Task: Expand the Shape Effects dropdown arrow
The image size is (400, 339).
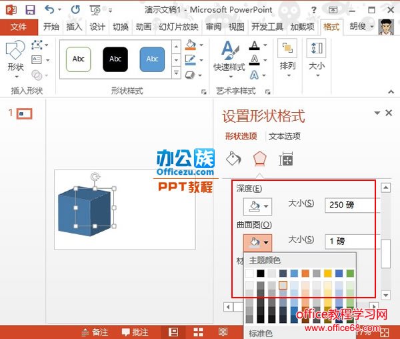Action: coord(200,75)
